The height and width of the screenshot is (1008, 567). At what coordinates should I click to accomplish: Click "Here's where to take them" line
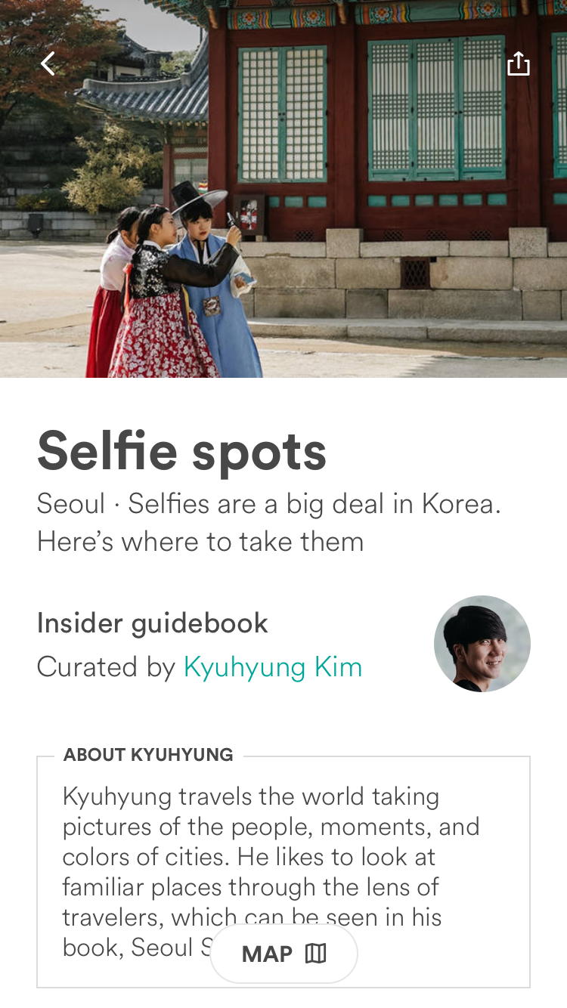click(200, 542)
